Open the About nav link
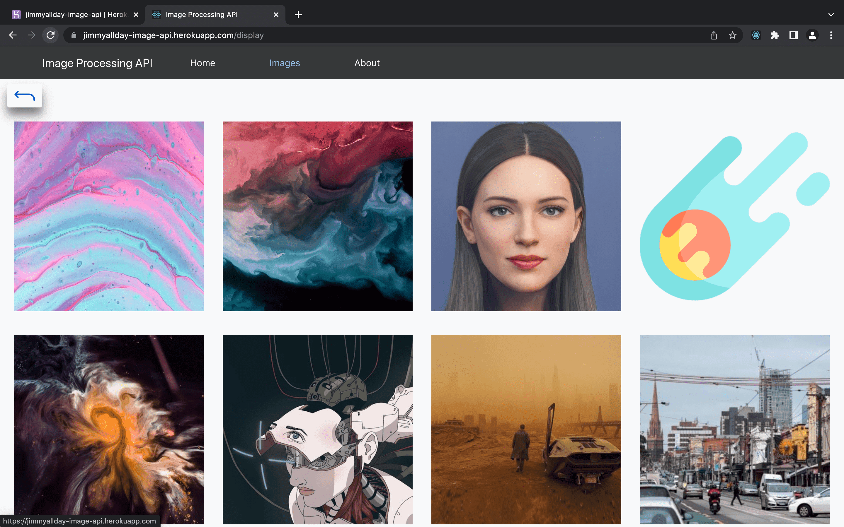 coord(367,63)
